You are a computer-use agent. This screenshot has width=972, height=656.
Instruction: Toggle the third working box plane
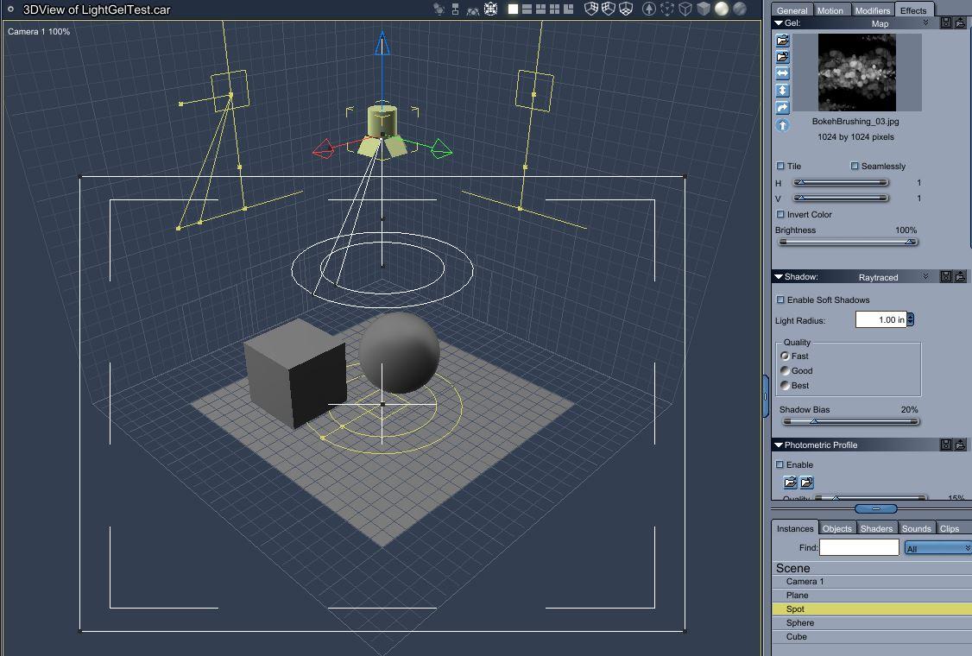[626, 9]
